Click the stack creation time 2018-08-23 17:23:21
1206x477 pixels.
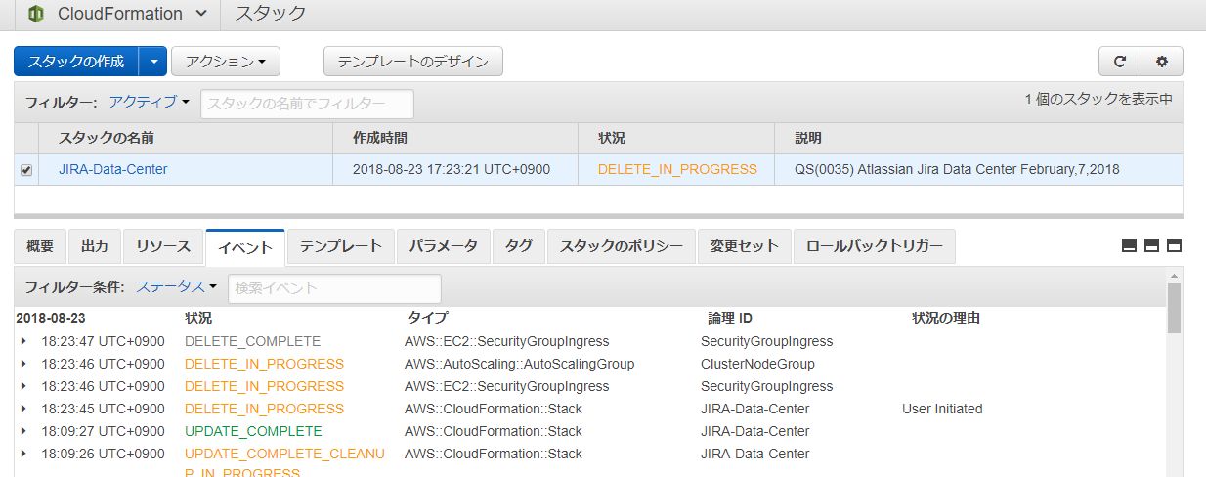click(452, 169)
